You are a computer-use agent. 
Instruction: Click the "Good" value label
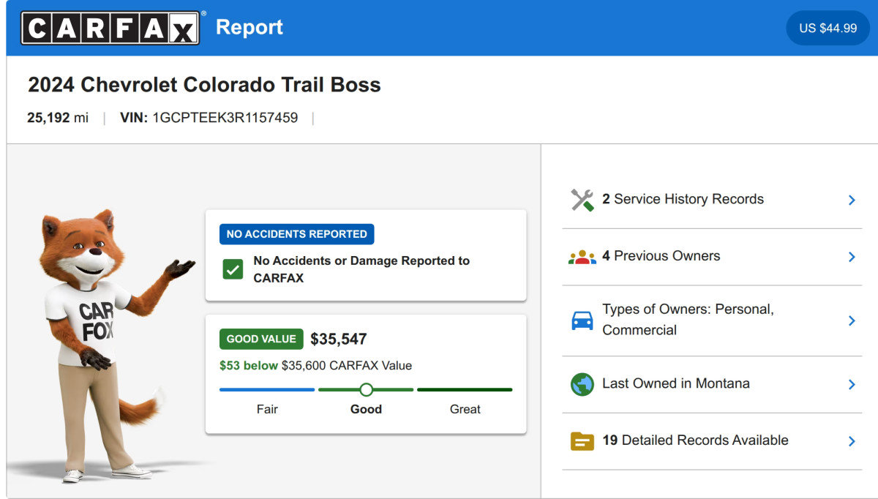[x=366, y=409]
